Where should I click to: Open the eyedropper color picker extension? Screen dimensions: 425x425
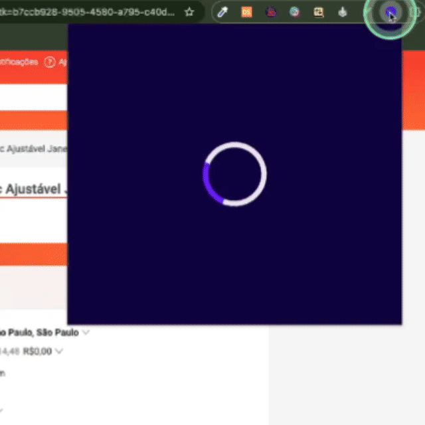point(223,12)
